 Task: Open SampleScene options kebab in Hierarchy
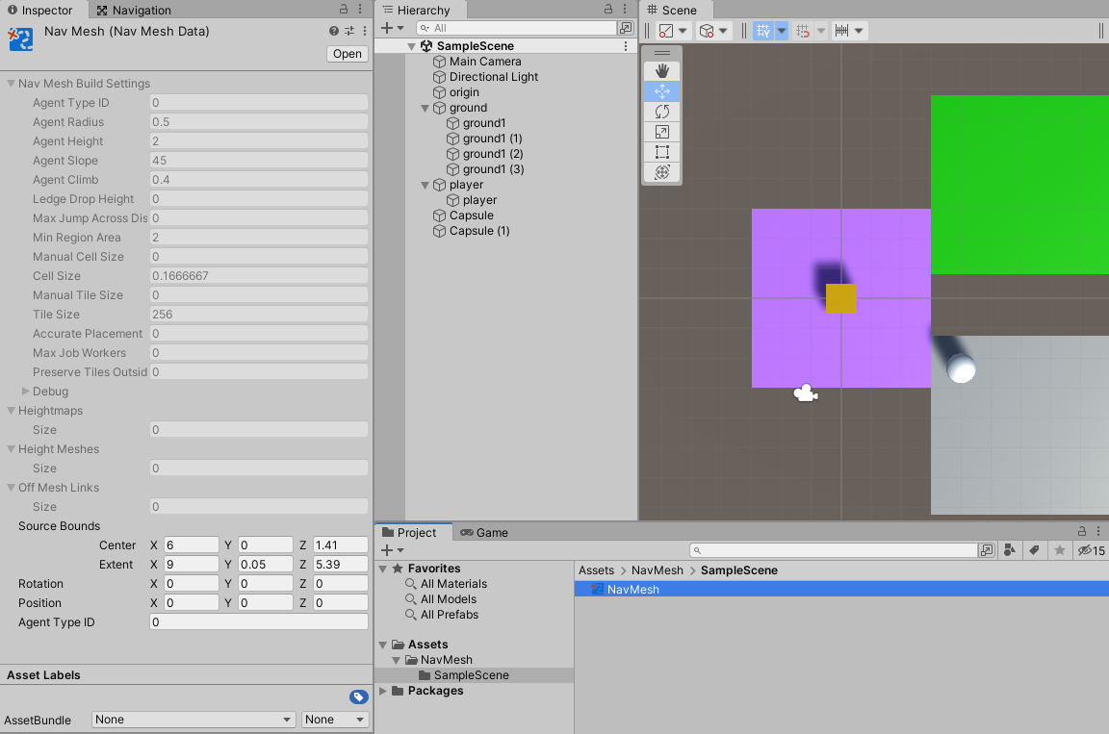pyautogui.click(x=626, y=46)
